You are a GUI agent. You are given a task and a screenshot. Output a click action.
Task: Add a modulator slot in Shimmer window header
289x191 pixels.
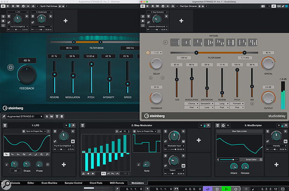(x=65, y=21)
